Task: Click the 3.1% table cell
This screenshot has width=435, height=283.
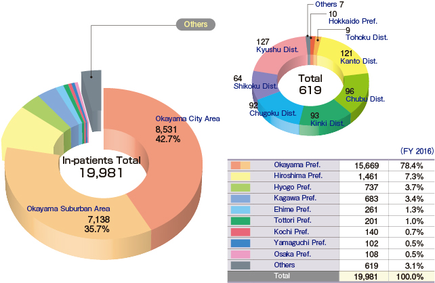Action: click(x=414, y=266)
